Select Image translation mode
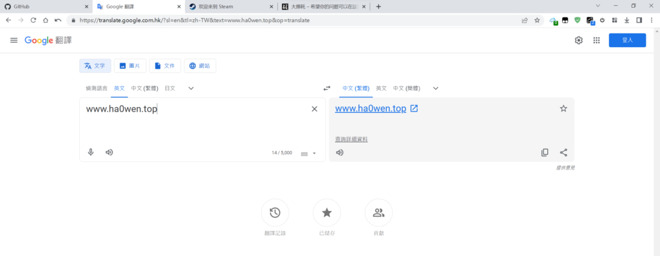 (x=130, y=66)
